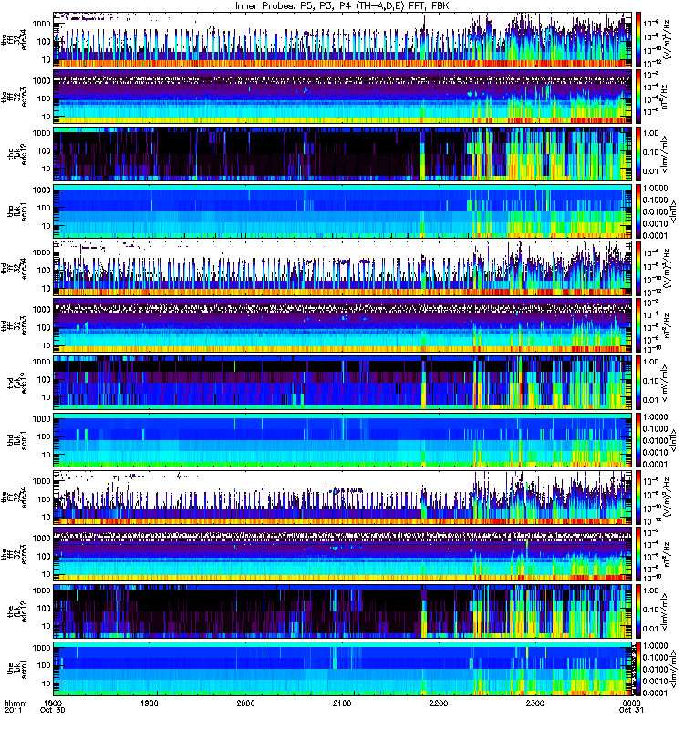Click the 1000 frequency tick of tha fbk scm1
The width and height of the screenshot is (684, 729).
(x=42, y=190)
